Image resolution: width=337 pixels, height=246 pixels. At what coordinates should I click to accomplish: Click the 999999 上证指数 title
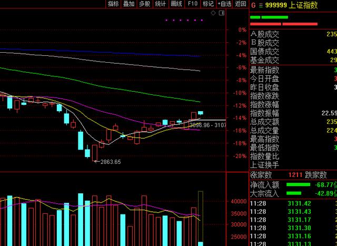(291, 5)
